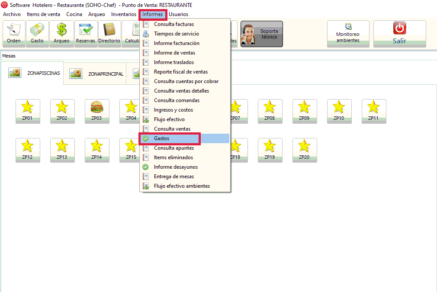Open the Directorio book icon
The width and height of the screenshot is (437, 292).
[x=109, y=33]
